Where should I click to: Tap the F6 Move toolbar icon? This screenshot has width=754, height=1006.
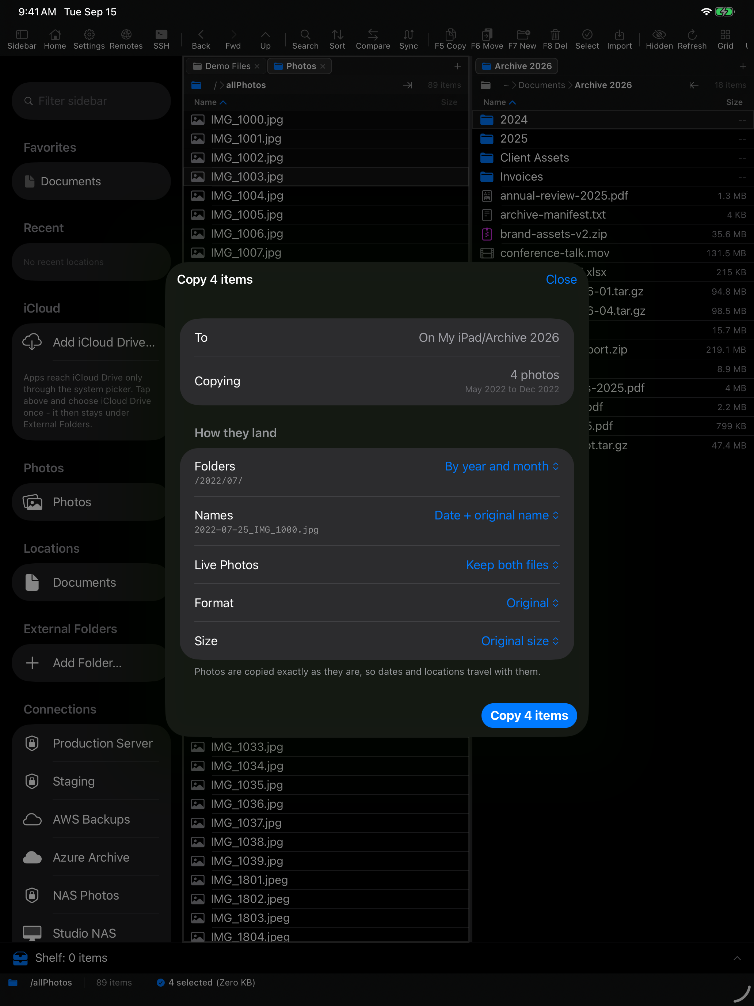[x=487, y=39]
